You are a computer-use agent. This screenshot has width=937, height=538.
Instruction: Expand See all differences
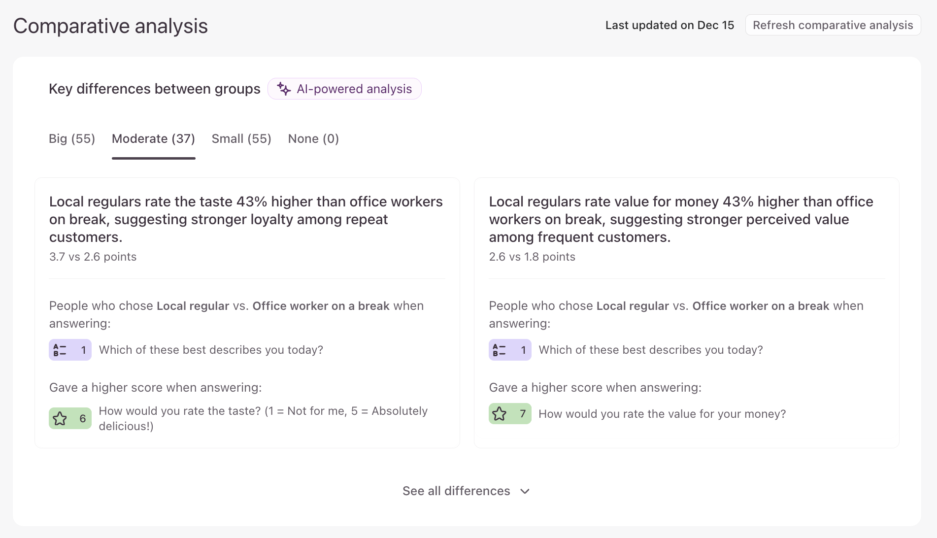(456, 491)
